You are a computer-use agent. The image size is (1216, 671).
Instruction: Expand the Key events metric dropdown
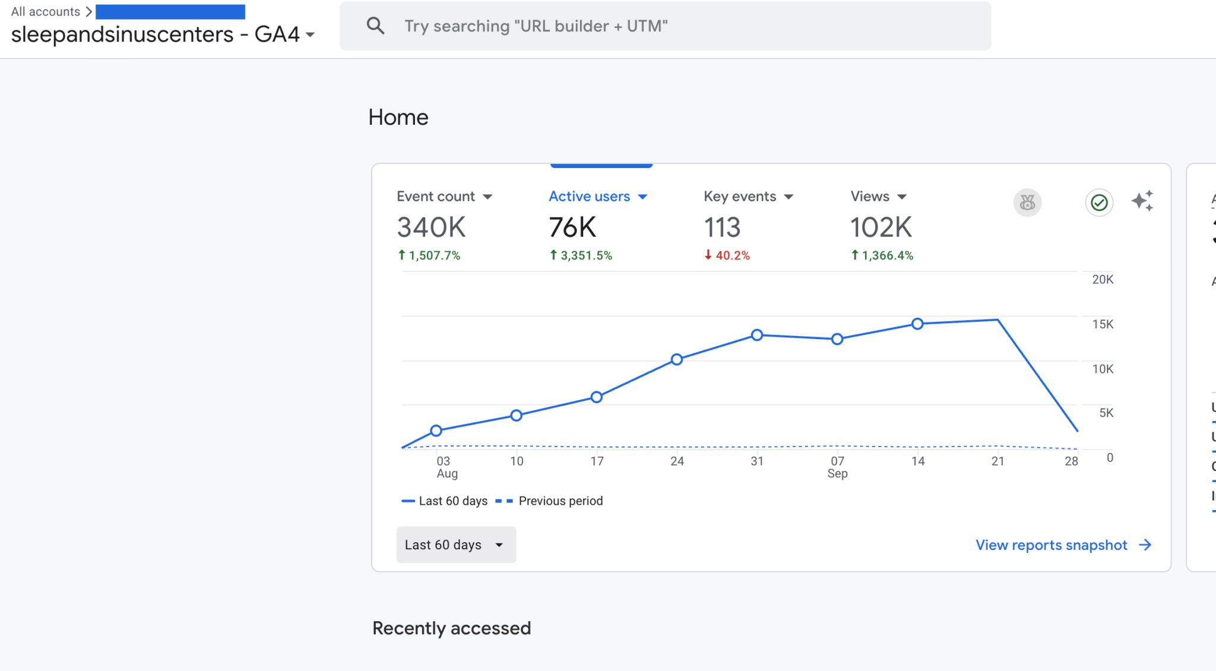[x=788, y=197]
